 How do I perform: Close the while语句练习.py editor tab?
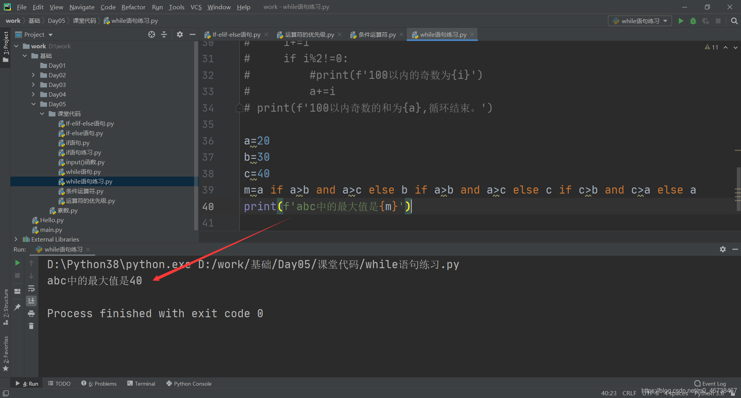472,34
